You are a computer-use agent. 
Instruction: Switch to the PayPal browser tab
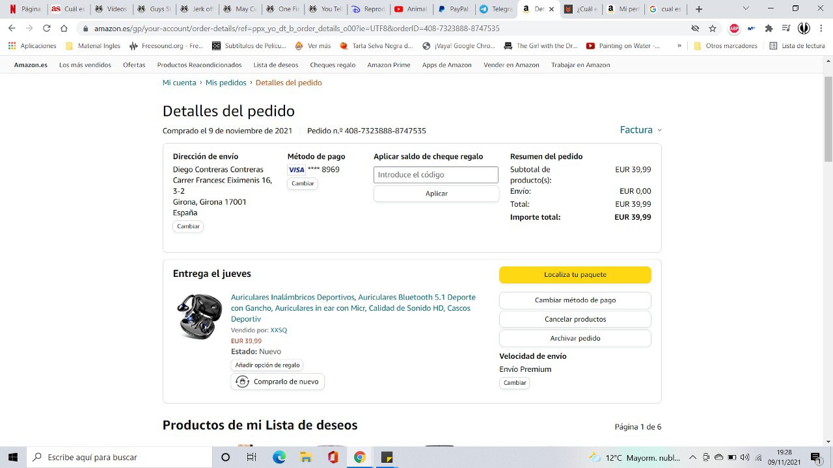454,9
